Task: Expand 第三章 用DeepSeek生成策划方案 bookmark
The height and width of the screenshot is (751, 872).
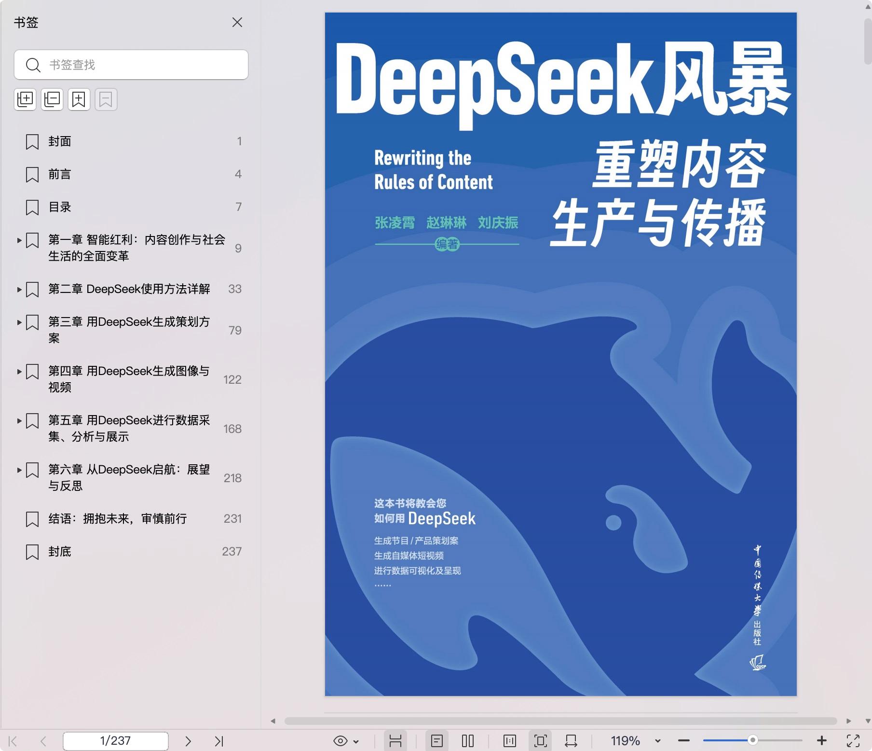Action: pyautogui.click(x=19, y=322)
